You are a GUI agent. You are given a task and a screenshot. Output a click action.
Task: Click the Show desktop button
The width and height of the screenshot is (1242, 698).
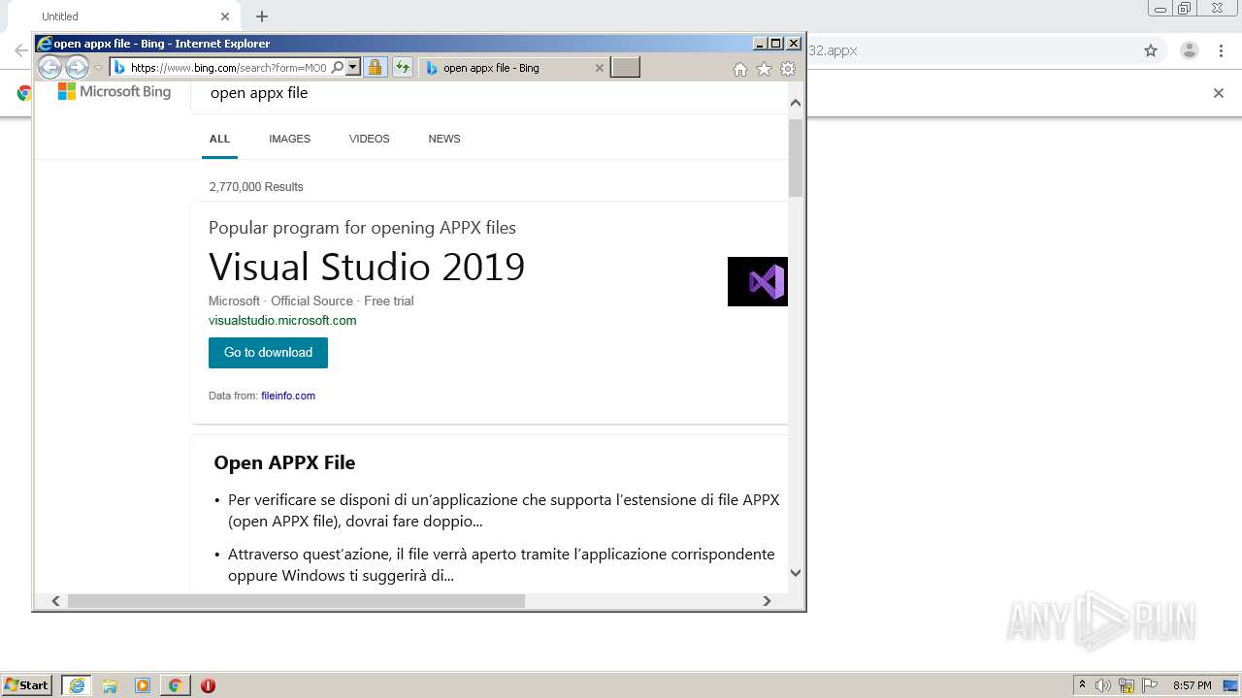point(1231,685)
